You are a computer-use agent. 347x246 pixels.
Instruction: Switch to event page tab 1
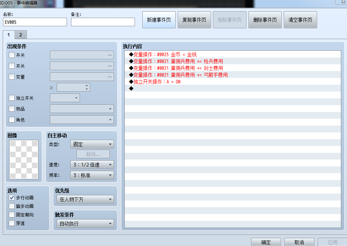tap(8, 35)
